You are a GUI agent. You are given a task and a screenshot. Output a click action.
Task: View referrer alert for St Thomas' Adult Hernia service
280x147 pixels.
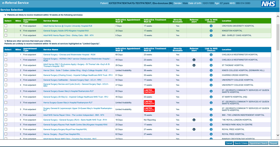pyautogui.click(x=194, y=65)
